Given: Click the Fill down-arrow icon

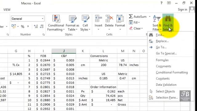Looking at the screenshot, I should coord(131,23).
